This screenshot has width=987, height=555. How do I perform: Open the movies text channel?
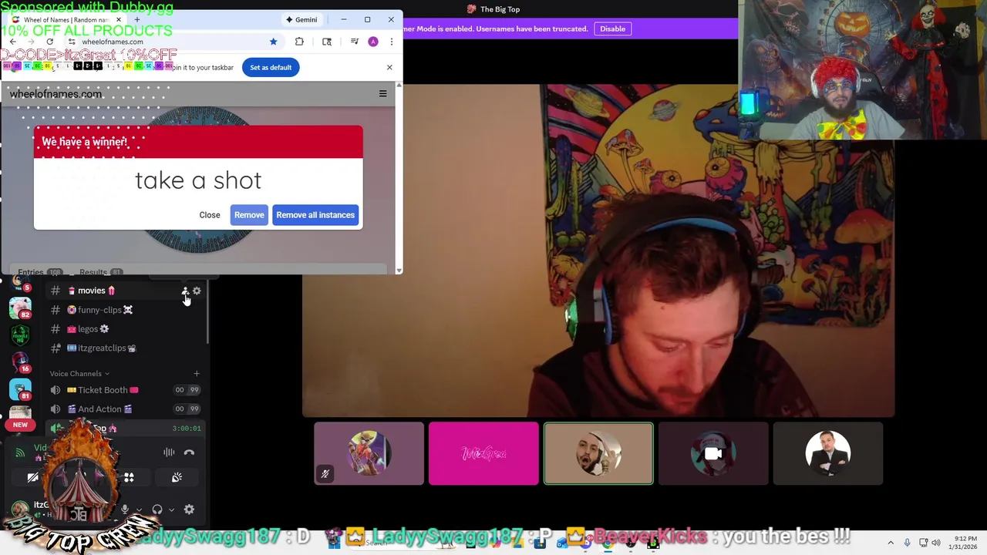96,291
